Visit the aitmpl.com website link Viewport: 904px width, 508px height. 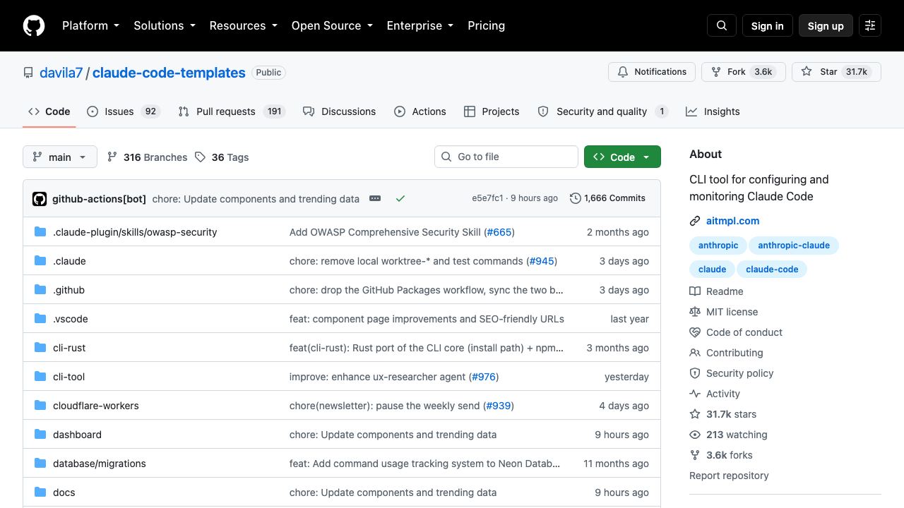point(732,221)
